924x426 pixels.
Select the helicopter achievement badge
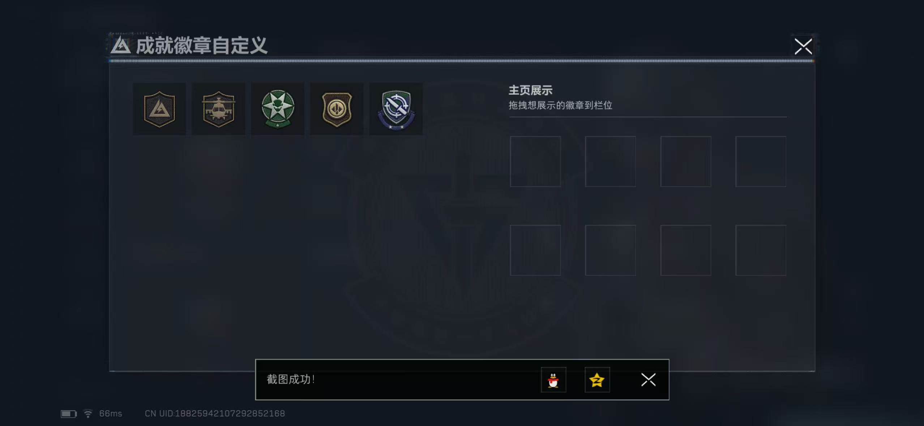tap(218, 109)
